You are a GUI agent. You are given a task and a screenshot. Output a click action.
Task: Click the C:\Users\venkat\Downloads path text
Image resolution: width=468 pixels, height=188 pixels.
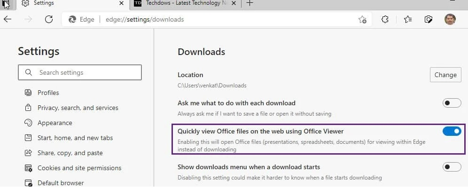(x=212, y=86)
